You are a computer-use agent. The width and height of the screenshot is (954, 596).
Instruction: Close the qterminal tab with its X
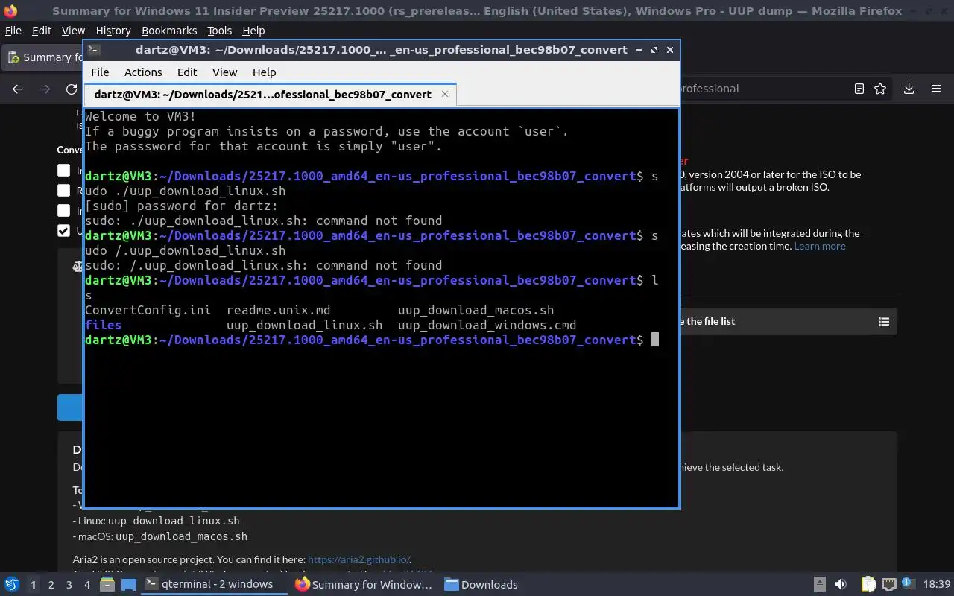point(445,94)
